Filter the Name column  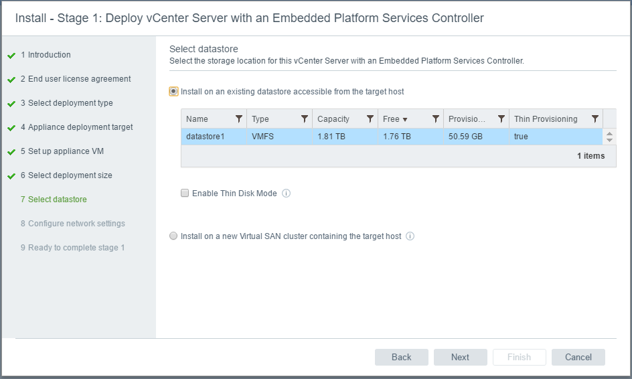(238, 119)
